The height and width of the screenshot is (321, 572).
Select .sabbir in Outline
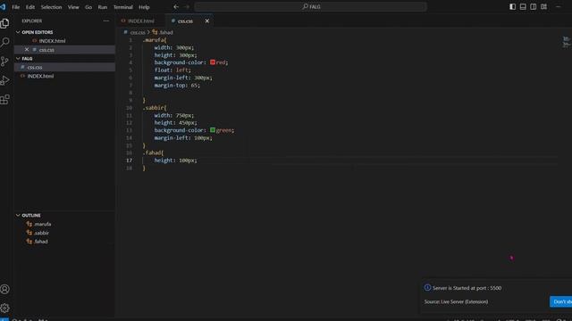click(41, 233)
